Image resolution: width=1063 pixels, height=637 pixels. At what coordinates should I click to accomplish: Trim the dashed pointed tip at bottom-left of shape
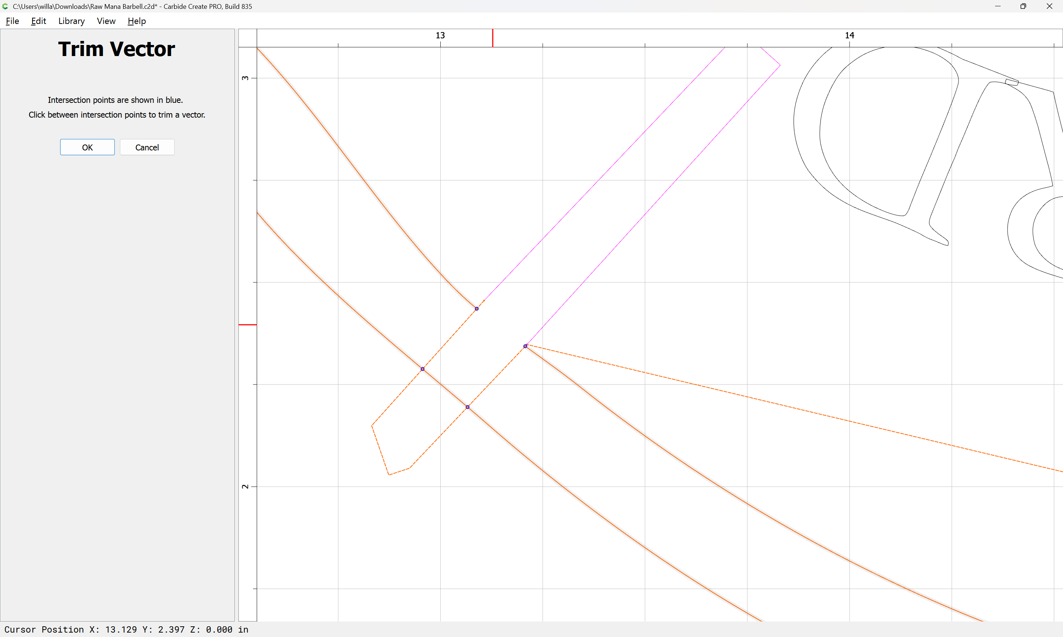[380, 449]
